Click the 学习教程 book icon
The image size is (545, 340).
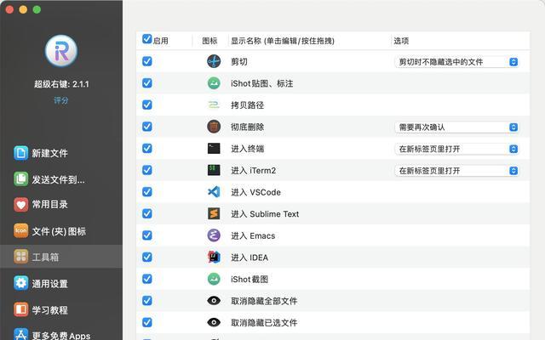(20, 309)
